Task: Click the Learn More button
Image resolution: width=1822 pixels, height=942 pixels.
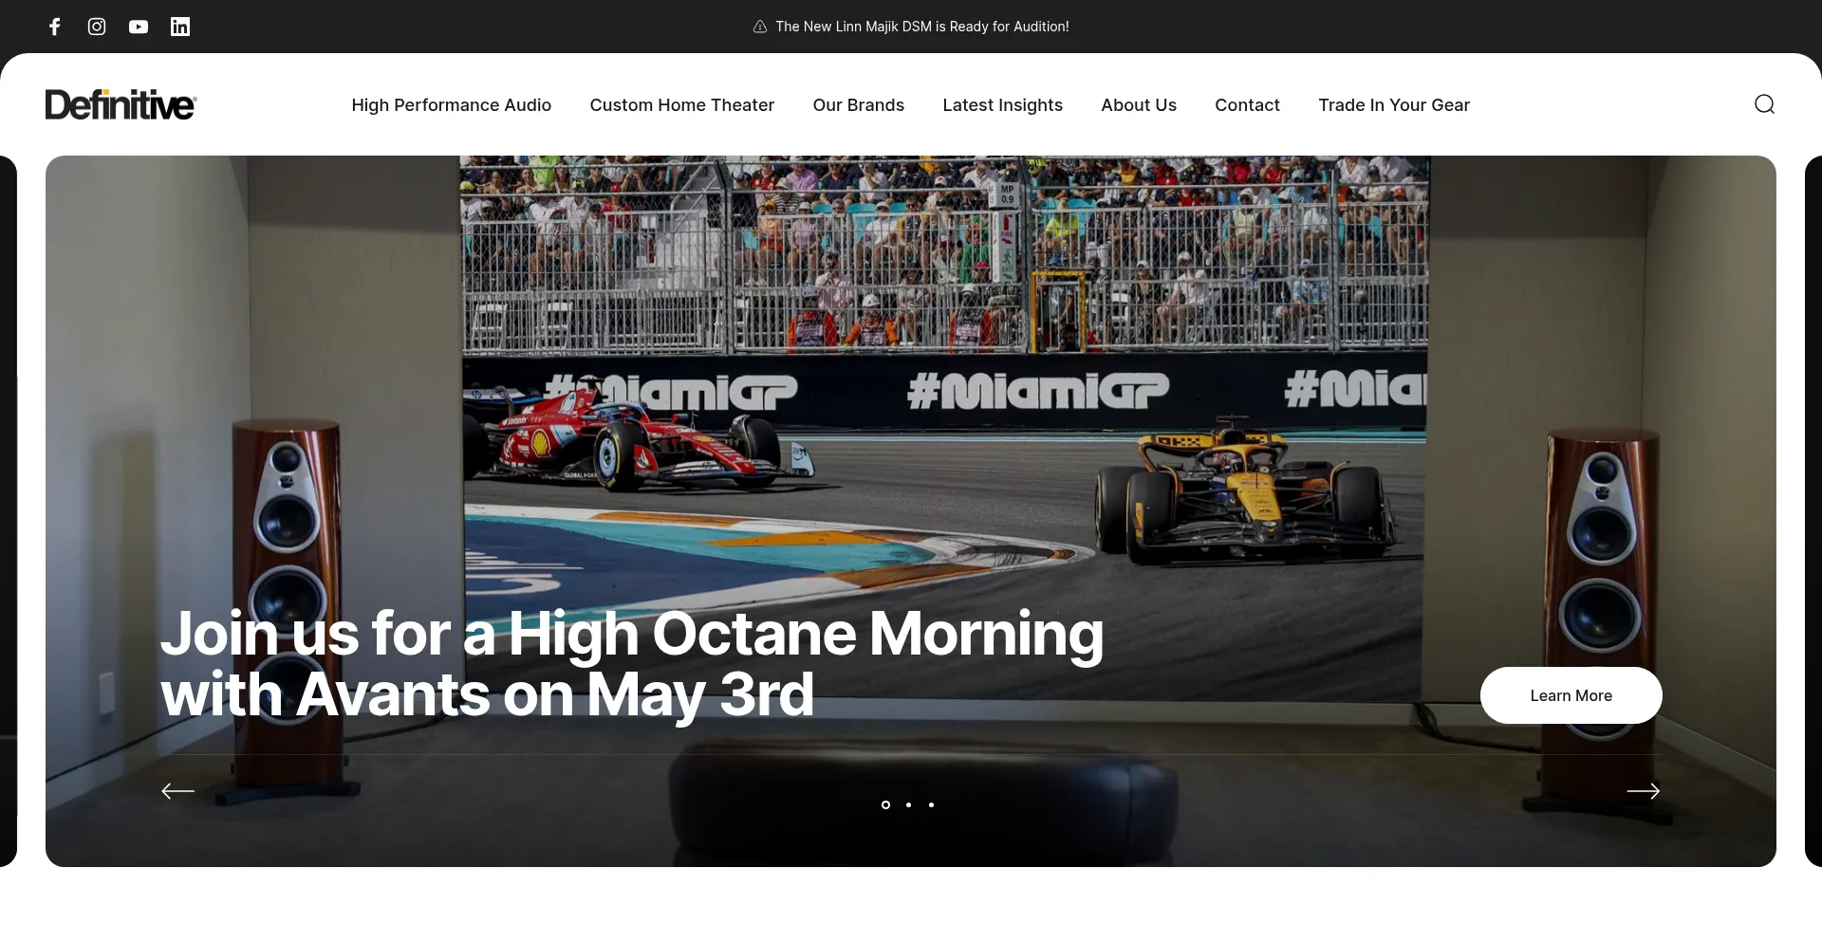Action: (x=1571, y=695)
